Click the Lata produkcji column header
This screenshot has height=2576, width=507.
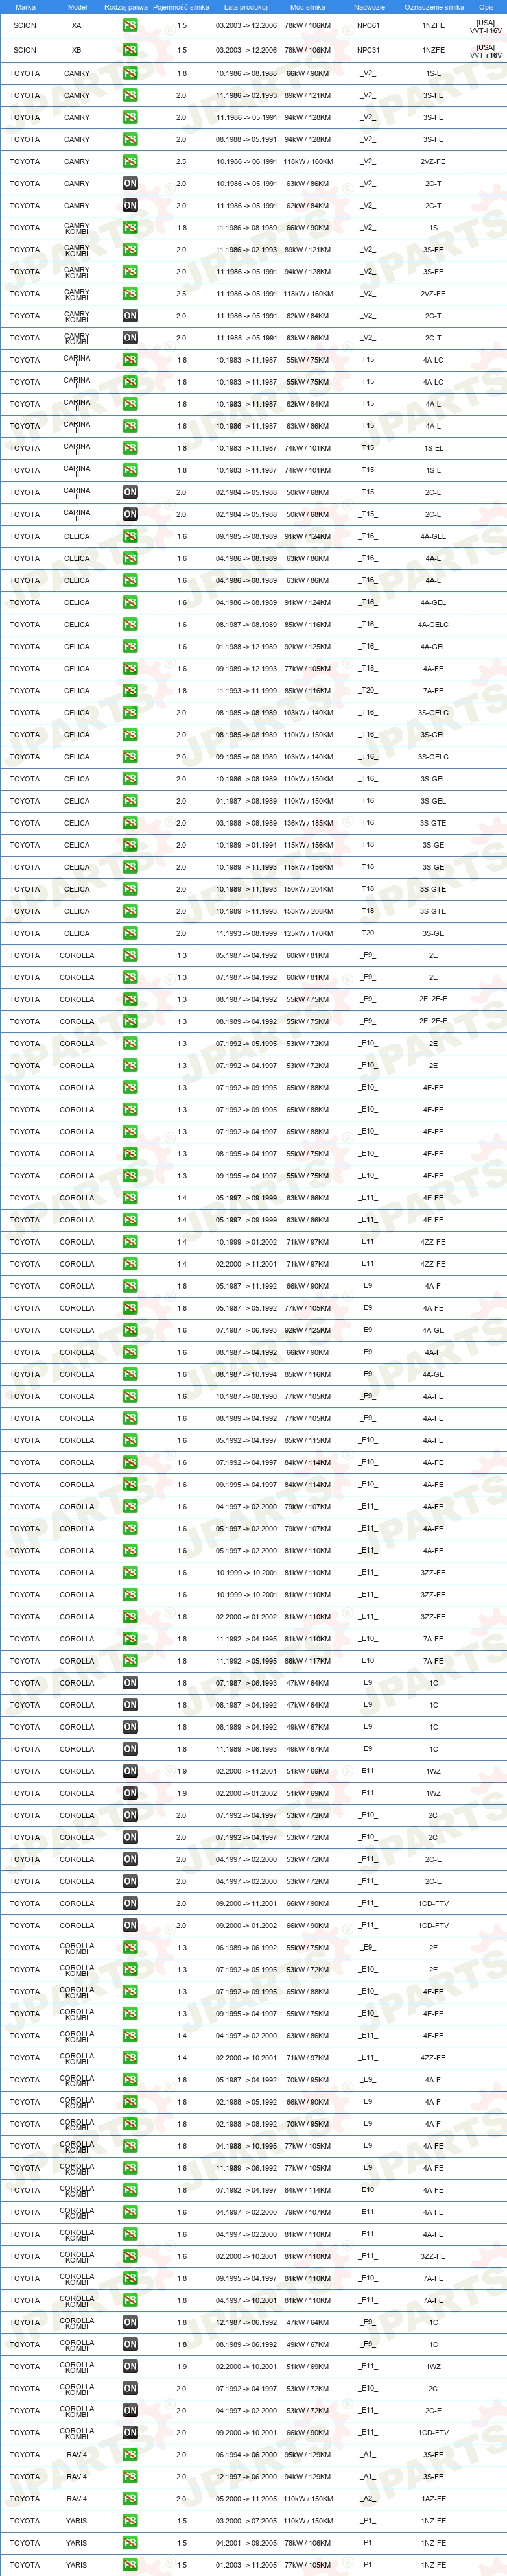pyautogui.click(x=246, y=7)
